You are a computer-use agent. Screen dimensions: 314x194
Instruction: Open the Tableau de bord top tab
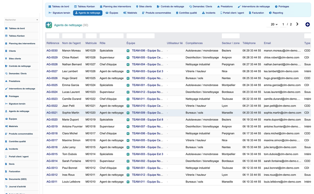coord(59,7)
